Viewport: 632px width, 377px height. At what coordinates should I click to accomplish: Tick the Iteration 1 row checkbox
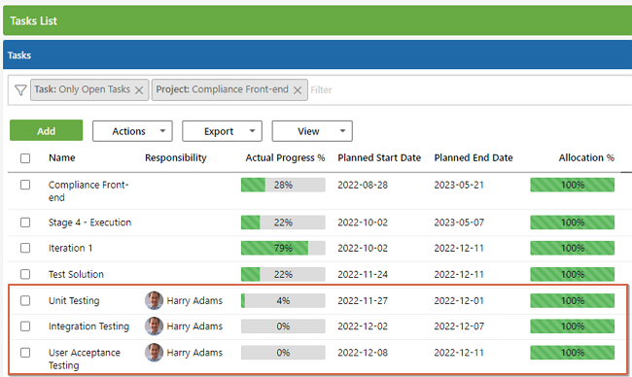[25, 248]
